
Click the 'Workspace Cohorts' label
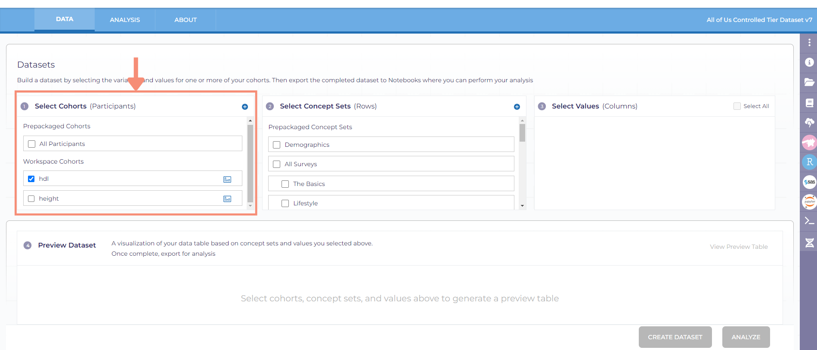pyautogui.click(x=53, y=161)
